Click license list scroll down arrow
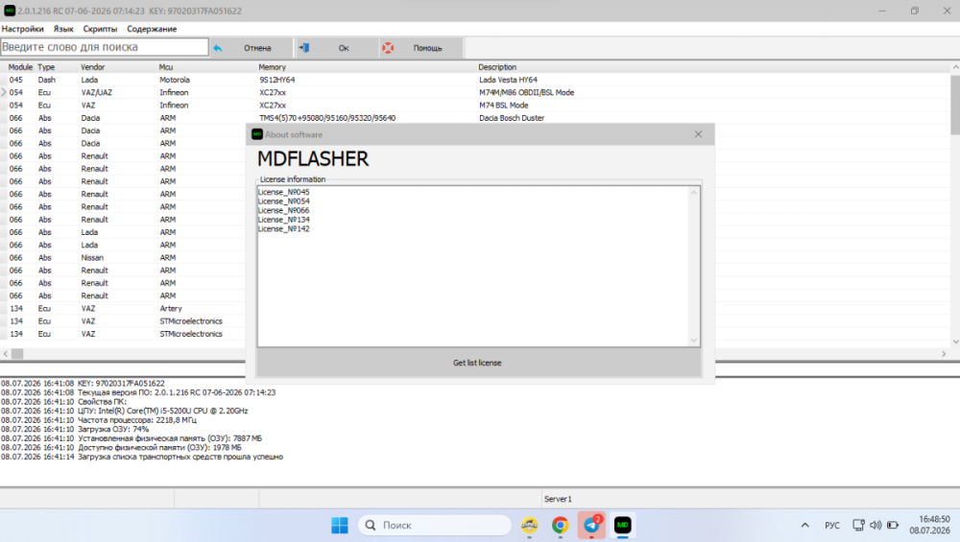Image resolution: width=960 pixels, height=542 pixels. 694,341
